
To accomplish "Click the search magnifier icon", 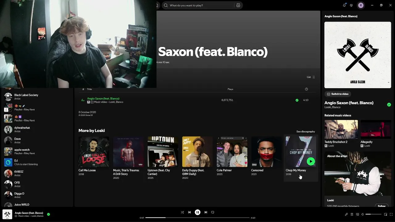I will point(166,5).
